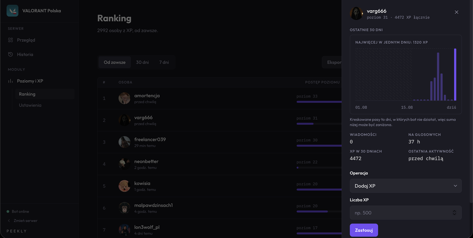Viewport: 473px width, 238px height.
Task: Click the Zastosuj button
Action: click(x=364, y=230)
